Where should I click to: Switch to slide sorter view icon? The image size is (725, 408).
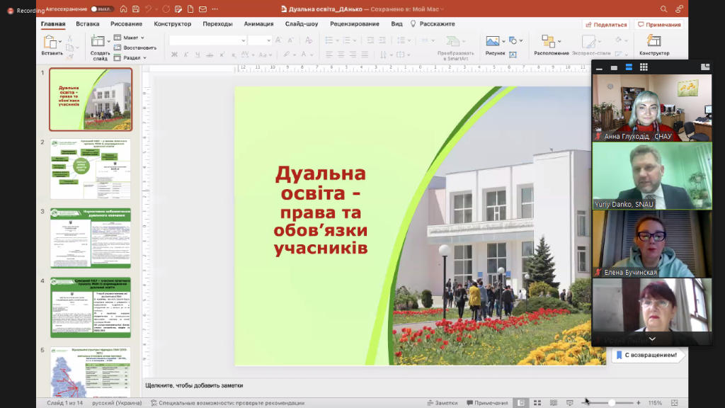click(537, 403)
